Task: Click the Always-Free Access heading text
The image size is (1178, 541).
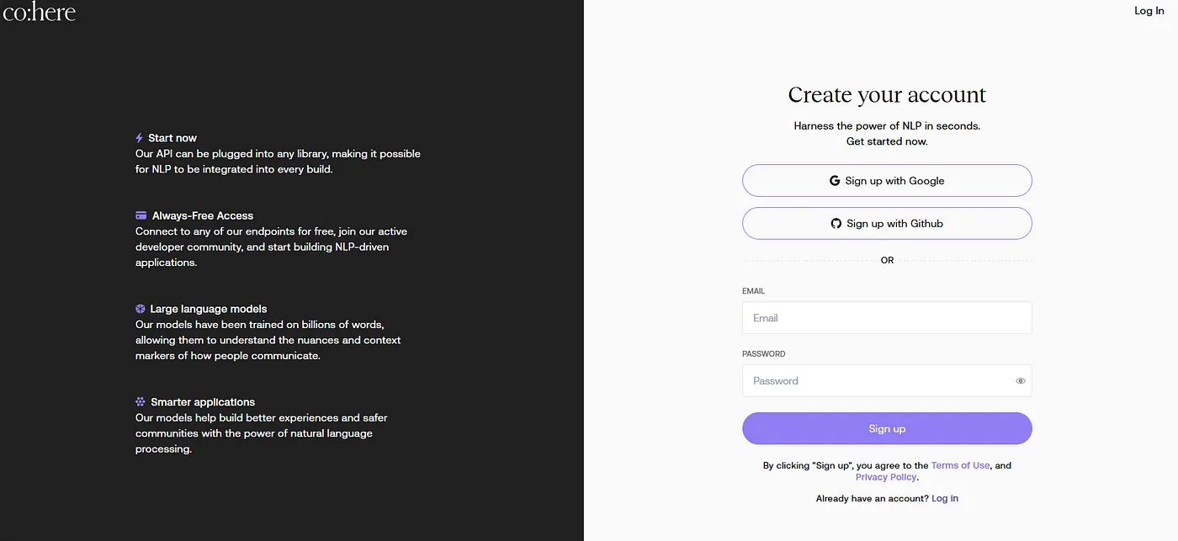Action: click(203, 215)
